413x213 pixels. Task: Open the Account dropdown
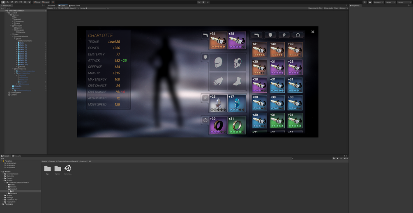[378, 2]
